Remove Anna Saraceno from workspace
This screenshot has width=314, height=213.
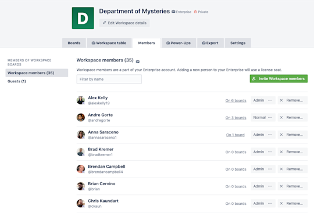coord(292,135)
